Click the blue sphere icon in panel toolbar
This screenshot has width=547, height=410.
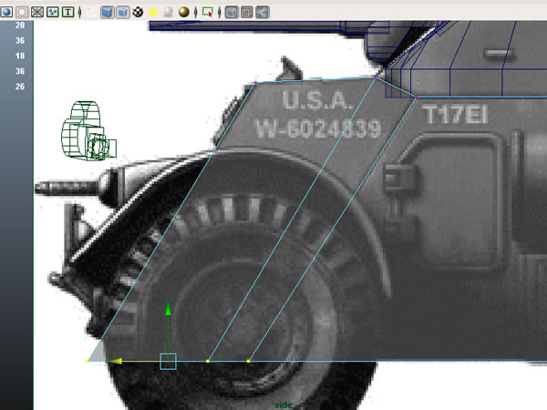pyautogui.click(x=6, y=12)
